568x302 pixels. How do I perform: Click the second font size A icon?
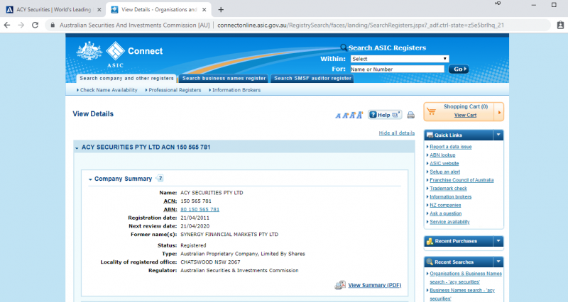pyautogui.click(x=345, y=116)
